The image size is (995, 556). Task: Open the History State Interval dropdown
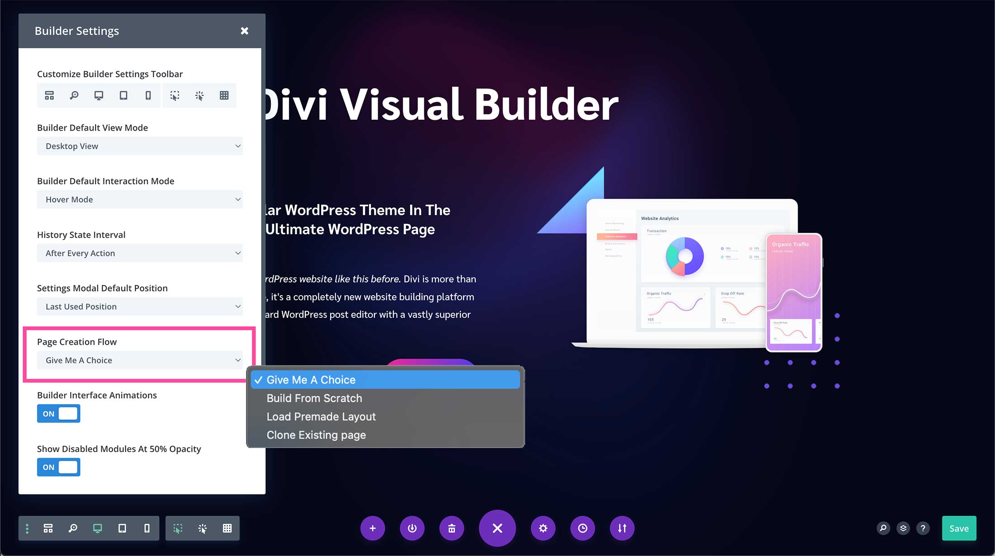[x=140, y=253]
